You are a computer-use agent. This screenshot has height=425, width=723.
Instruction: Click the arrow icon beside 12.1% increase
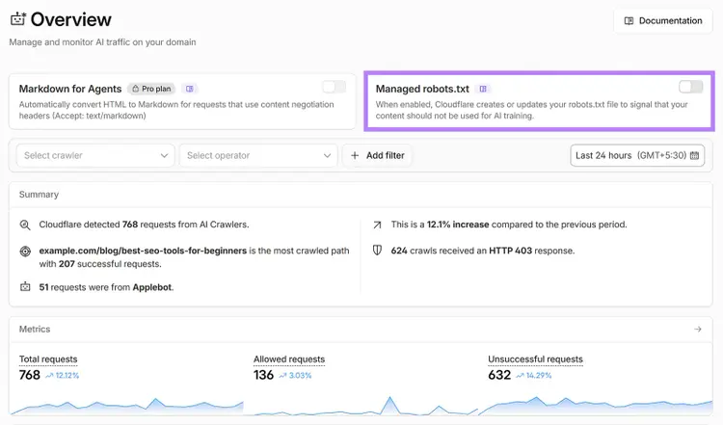[x=377, y=225]
